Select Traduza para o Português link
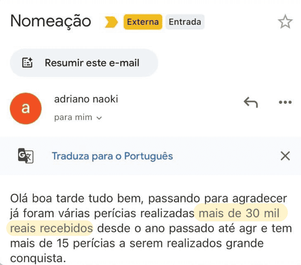Screen dimensions: 301x265 (x=112, y=156)
